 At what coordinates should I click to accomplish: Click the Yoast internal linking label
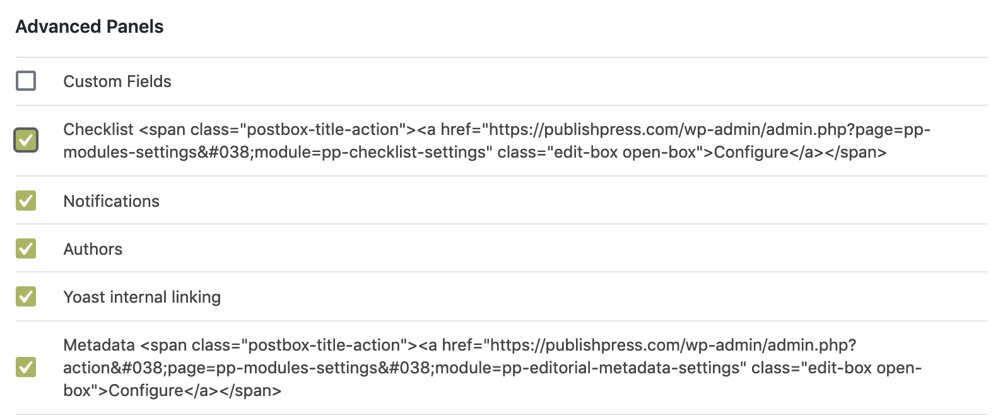(x=142, y=296)
